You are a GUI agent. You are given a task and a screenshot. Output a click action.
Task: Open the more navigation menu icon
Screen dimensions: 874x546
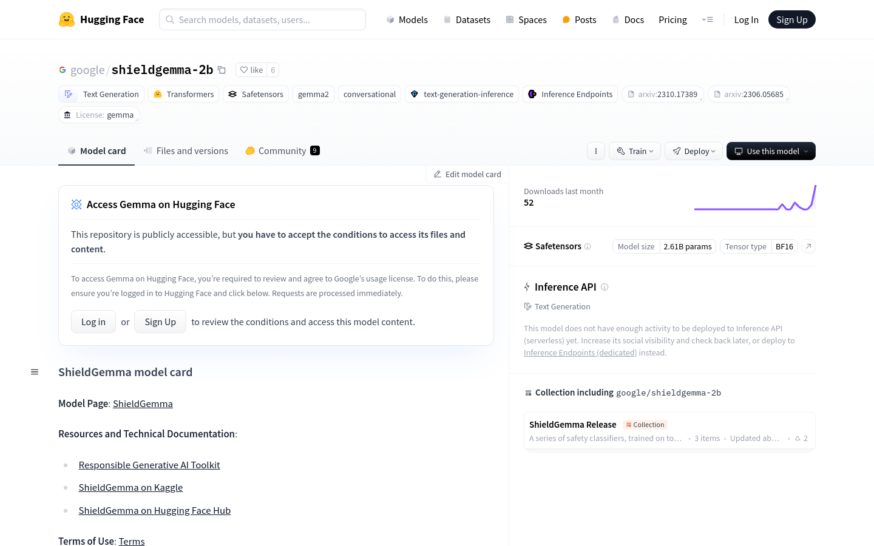tap(707, 19)
